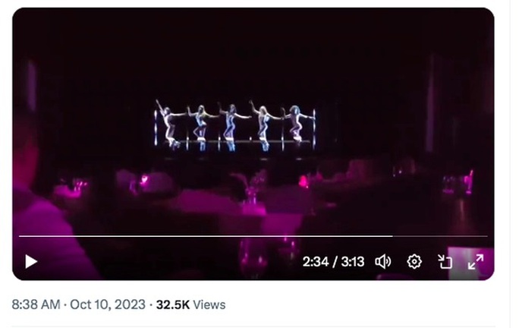The width and height of the screenshot is (519, 328).
Task: Click the dancers on stage in the video
Action: point(234,126)
